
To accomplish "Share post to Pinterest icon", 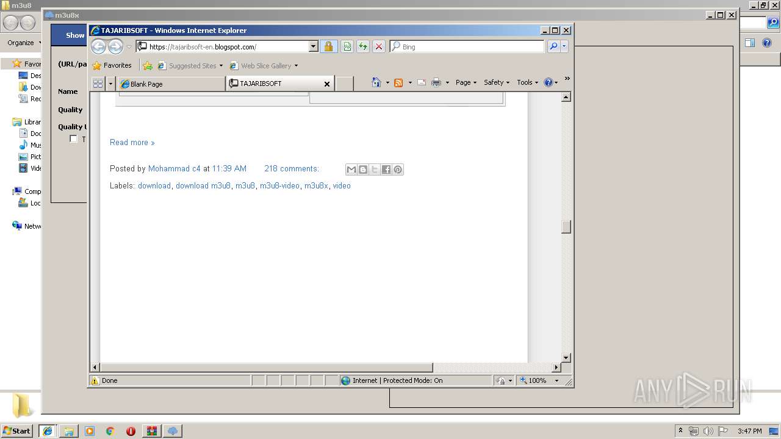I will (x=398, y=170).
